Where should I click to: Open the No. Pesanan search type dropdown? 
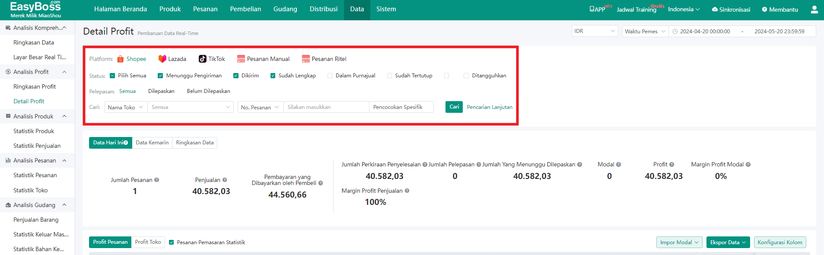coord(261,107)
